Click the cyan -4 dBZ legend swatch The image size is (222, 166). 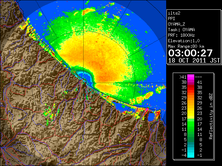click(191, 155)
